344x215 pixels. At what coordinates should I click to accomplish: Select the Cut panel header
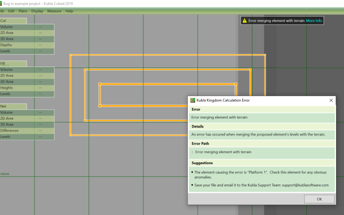[13, 21]
